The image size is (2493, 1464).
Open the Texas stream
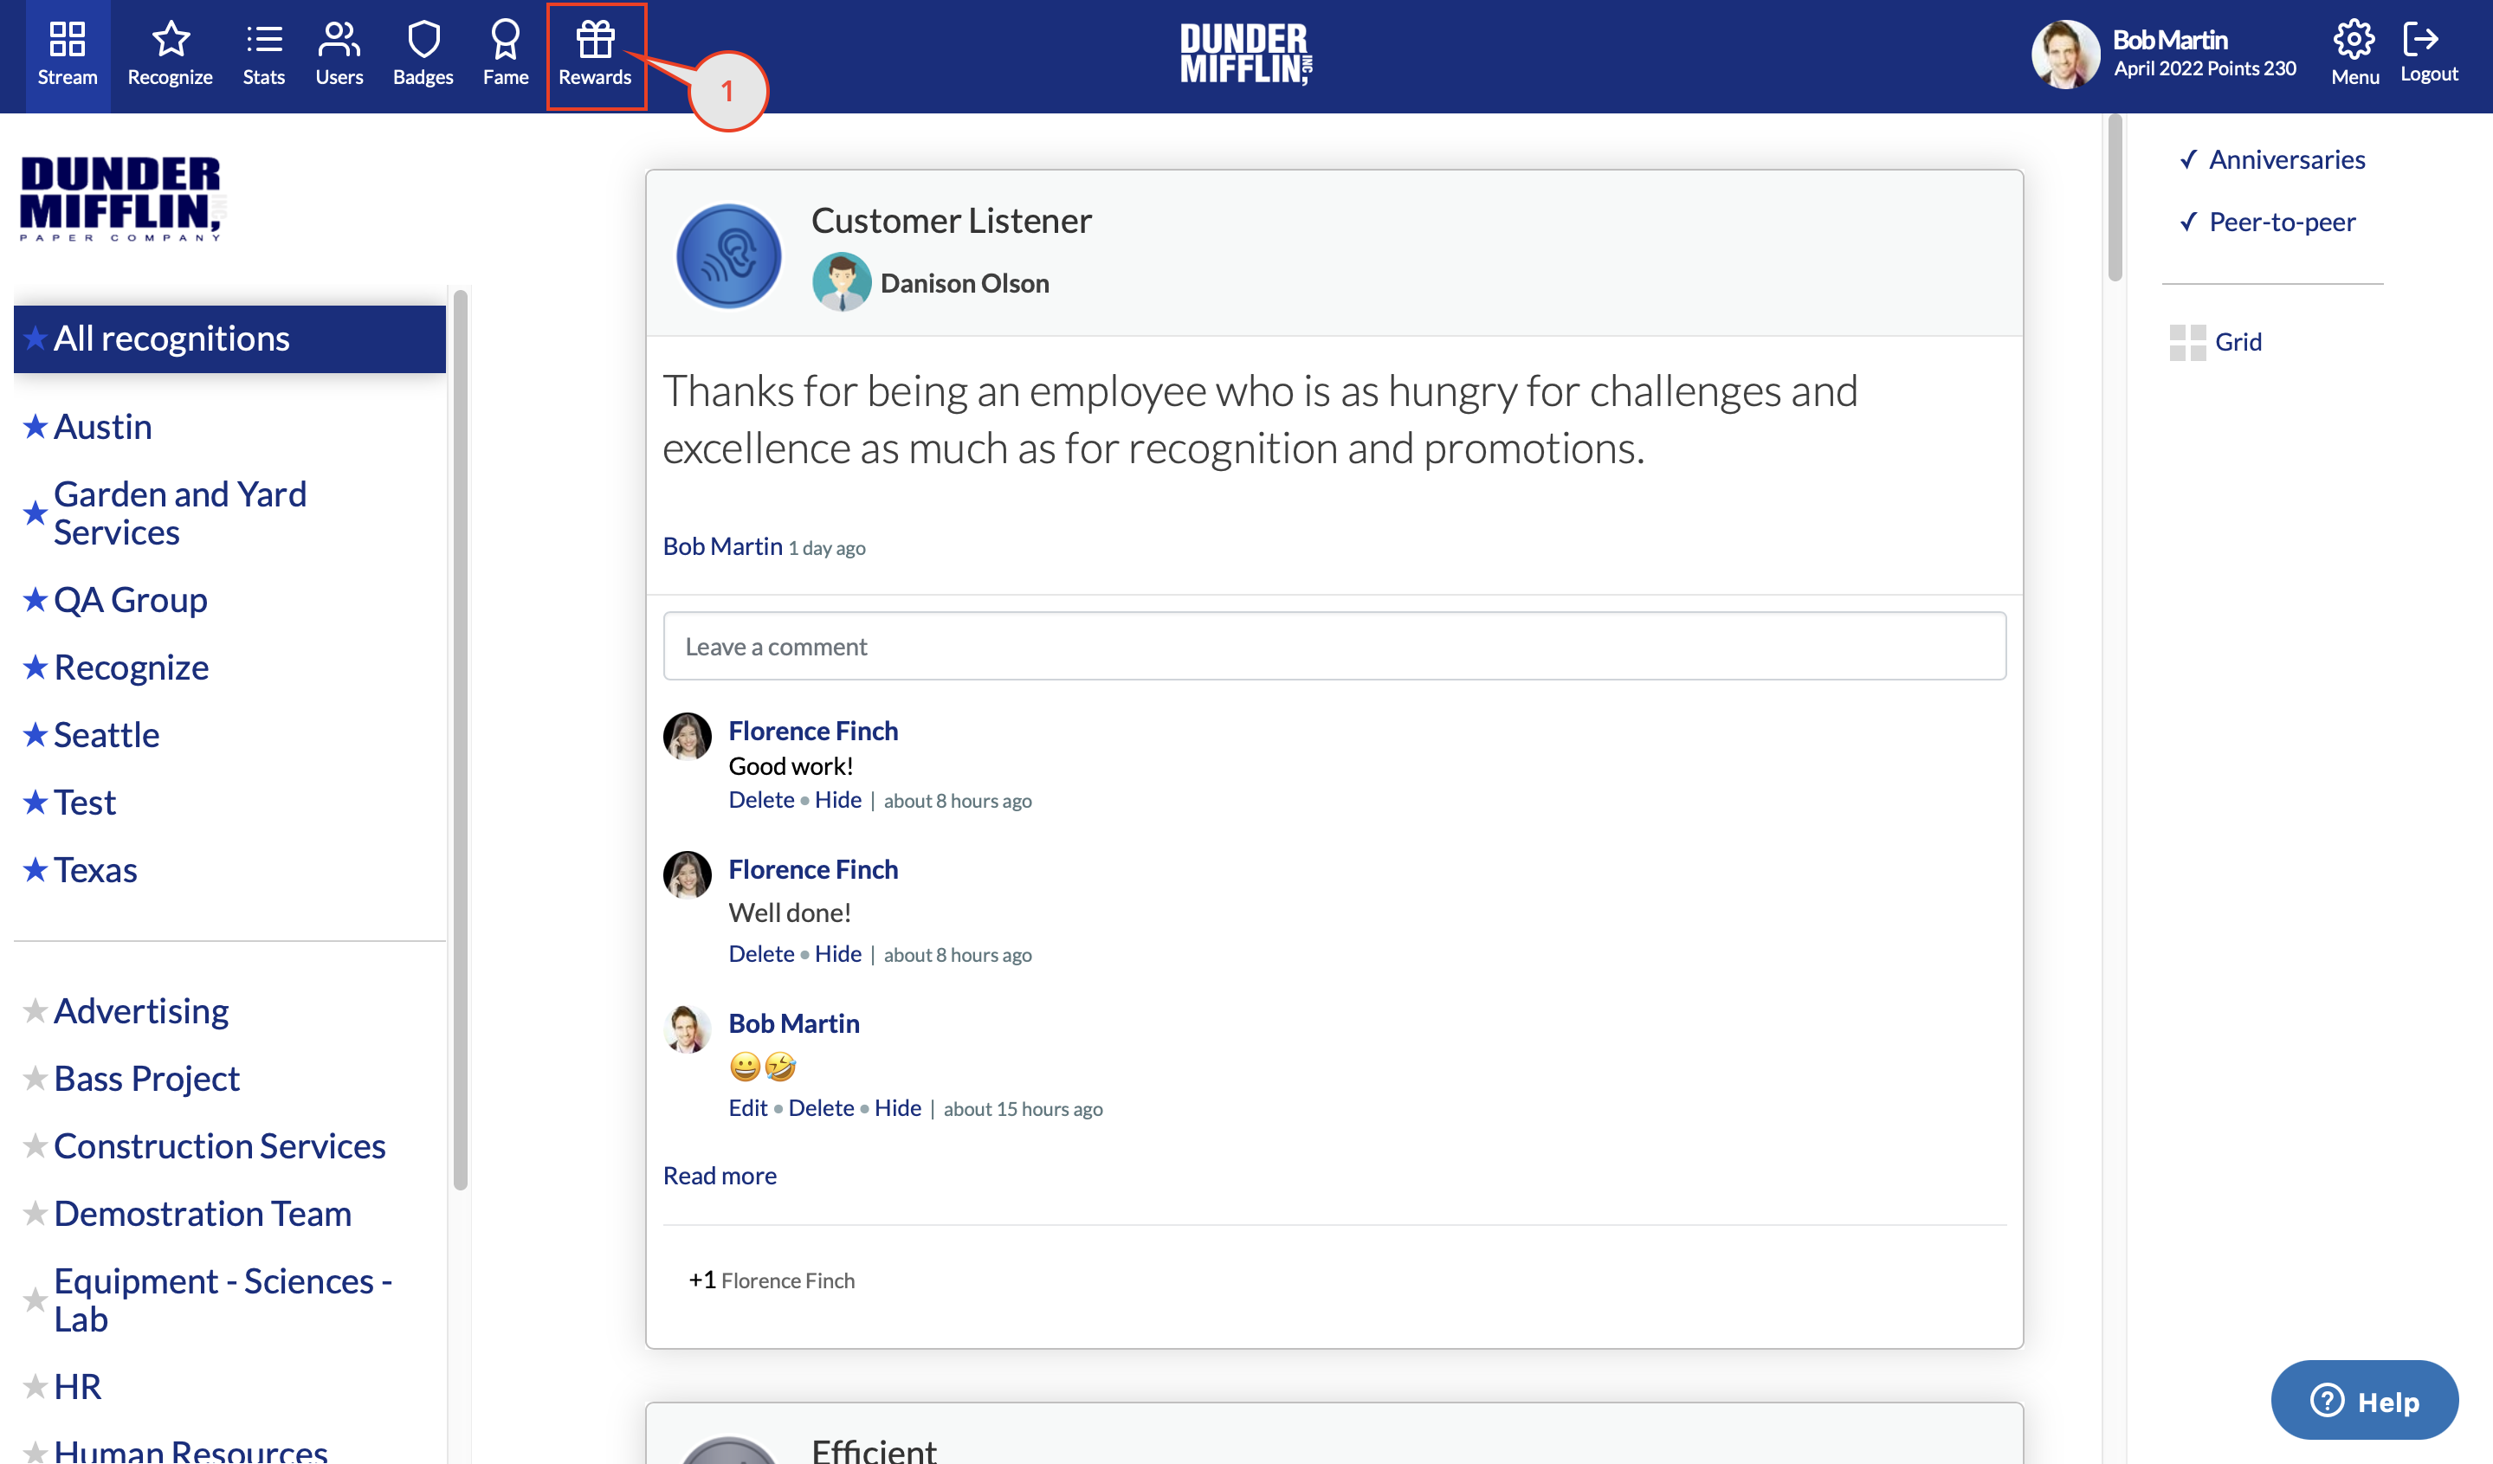96,869
